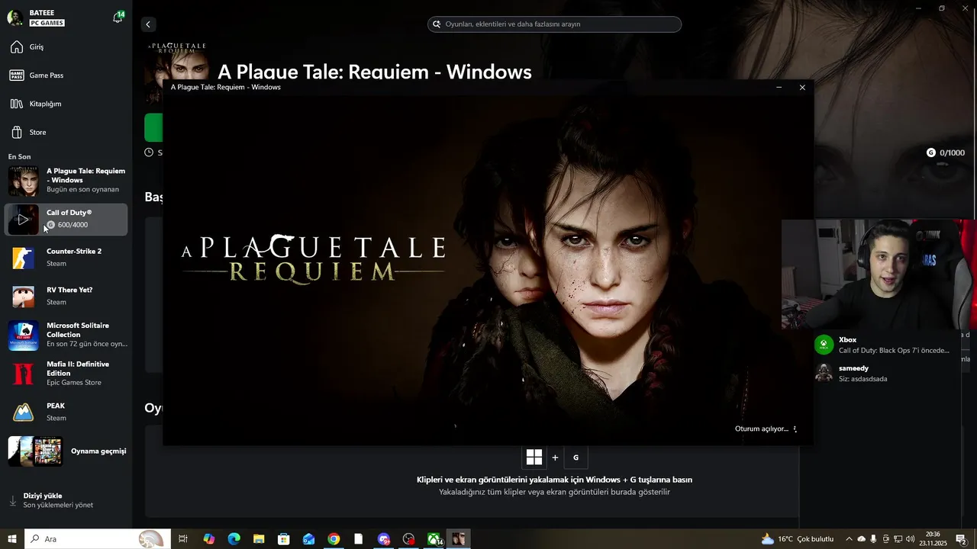The height and width of the screenshot is (549, 977).
Task: Open Task View on the taskbar
Action: pyautogui.click(x=183, y=539)
